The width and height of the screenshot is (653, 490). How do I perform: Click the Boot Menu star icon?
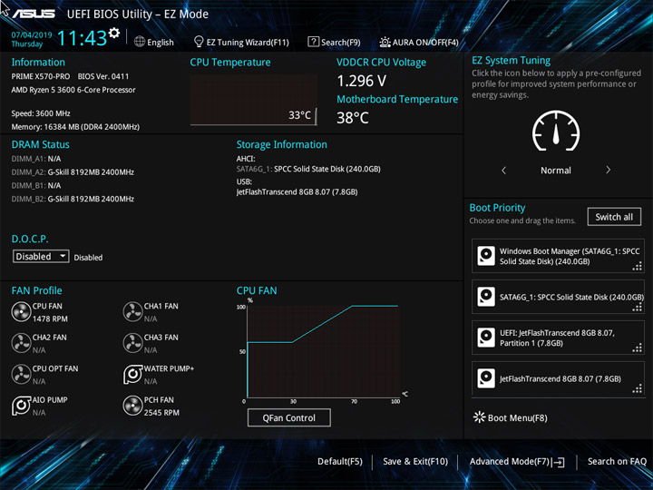(480, 417)
